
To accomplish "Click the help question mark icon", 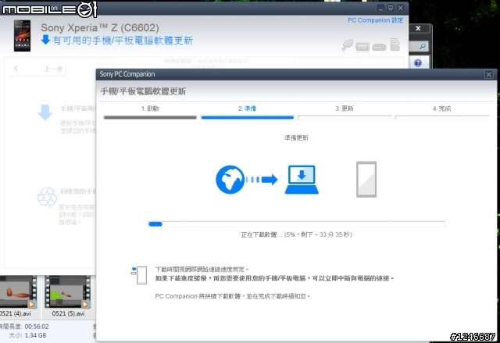I will pyautogui.click(x=418, y=63).
